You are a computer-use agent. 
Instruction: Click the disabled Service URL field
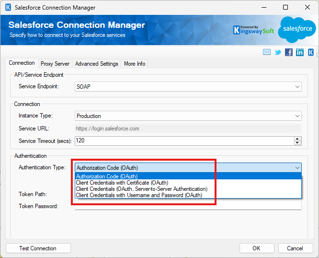188,129
